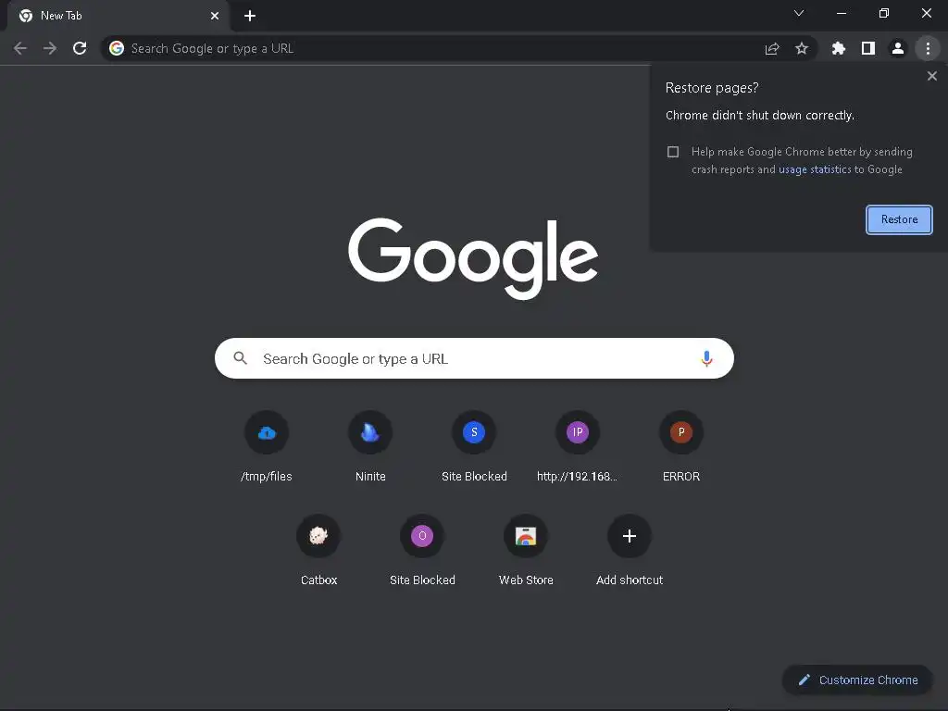Open the Site Blocked shortcut with O icon
The height and width of the screenshot is (711, 948).
click(x=422, y=551)
